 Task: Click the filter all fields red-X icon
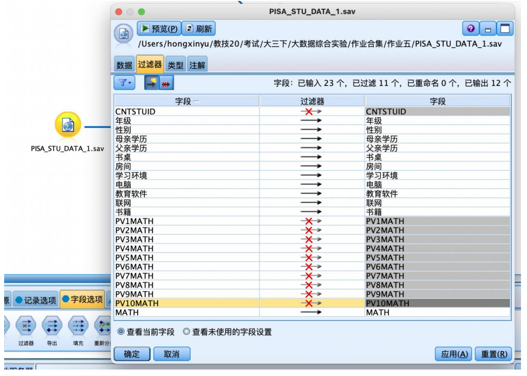point(167,83)
